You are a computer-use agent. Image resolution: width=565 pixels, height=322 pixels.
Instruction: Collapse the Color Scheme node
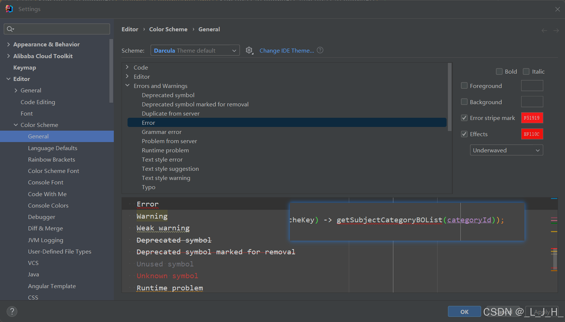tap(16, 125)
